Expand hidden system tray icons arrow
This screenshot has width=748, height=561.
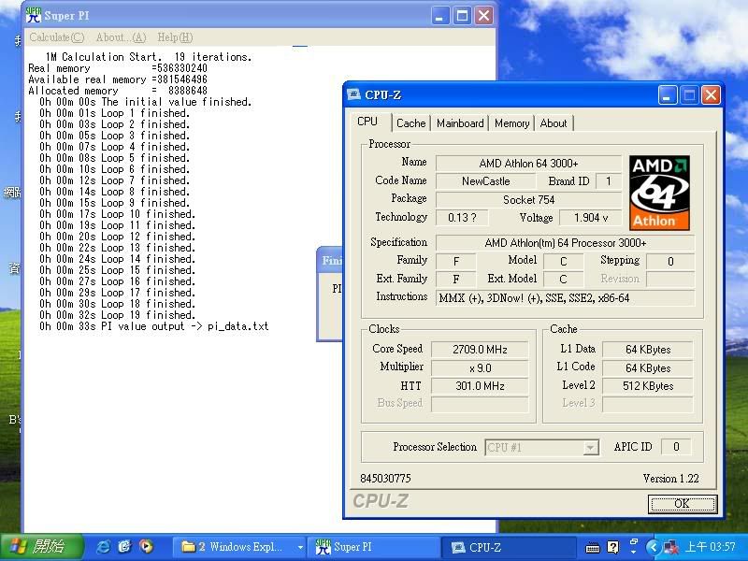(654, 547)
